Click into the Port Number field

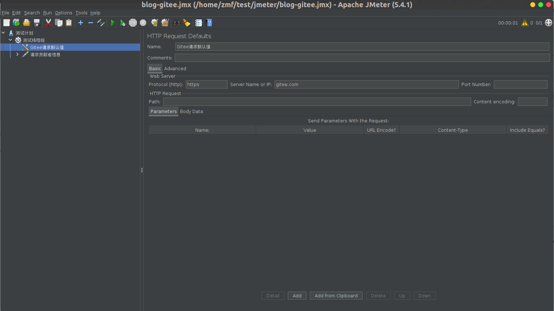tap(521, 84)
